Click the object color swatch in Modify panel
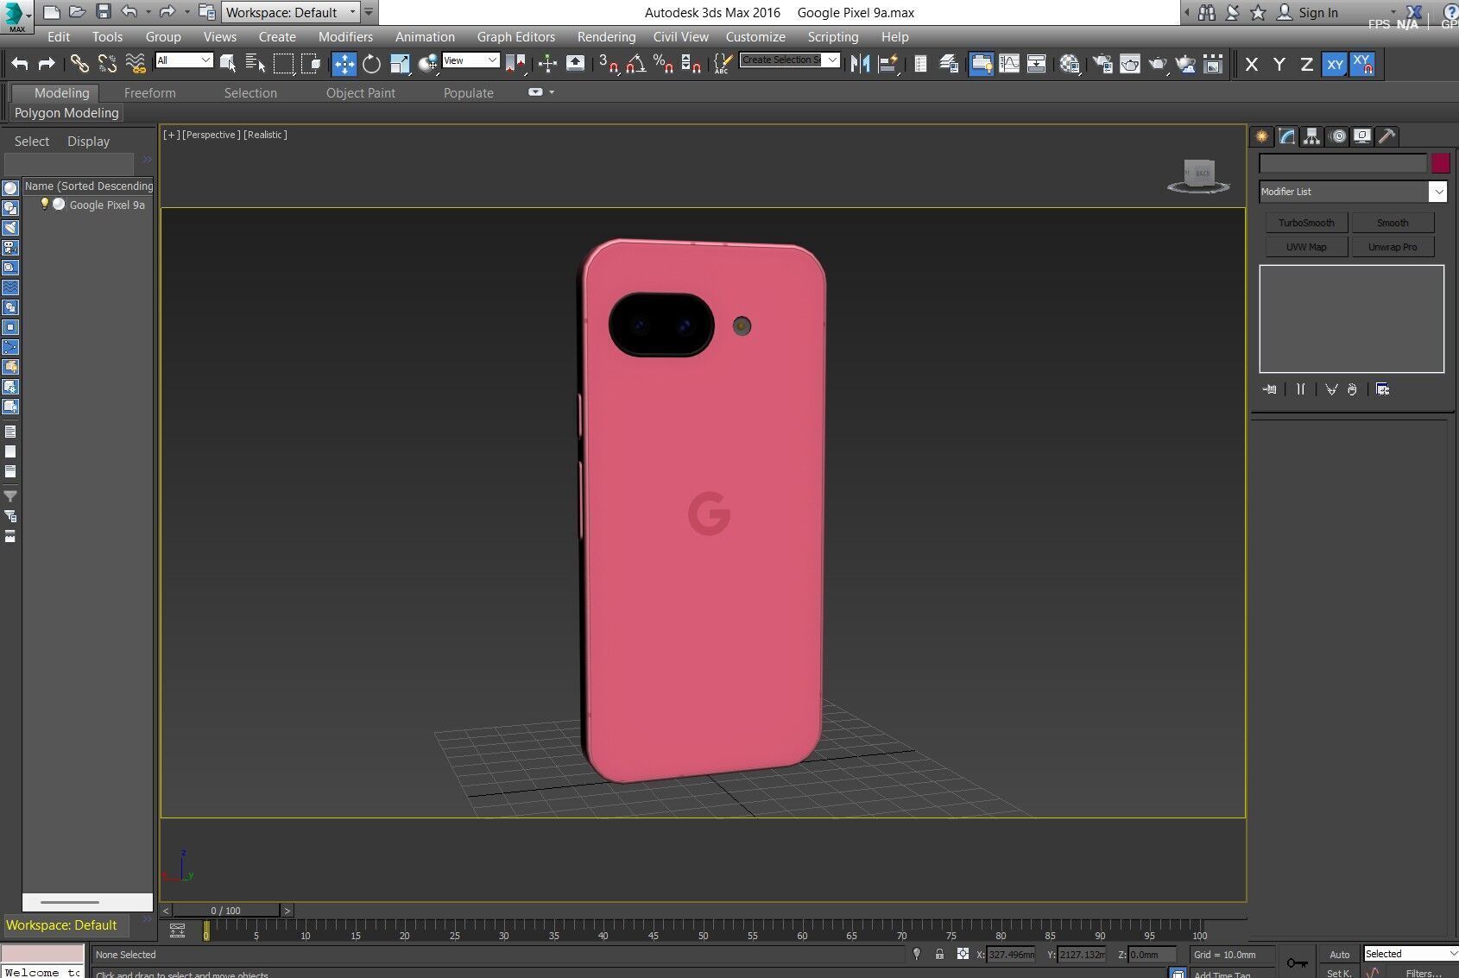Screen dimensions: 1459x978 (1440, 163)
